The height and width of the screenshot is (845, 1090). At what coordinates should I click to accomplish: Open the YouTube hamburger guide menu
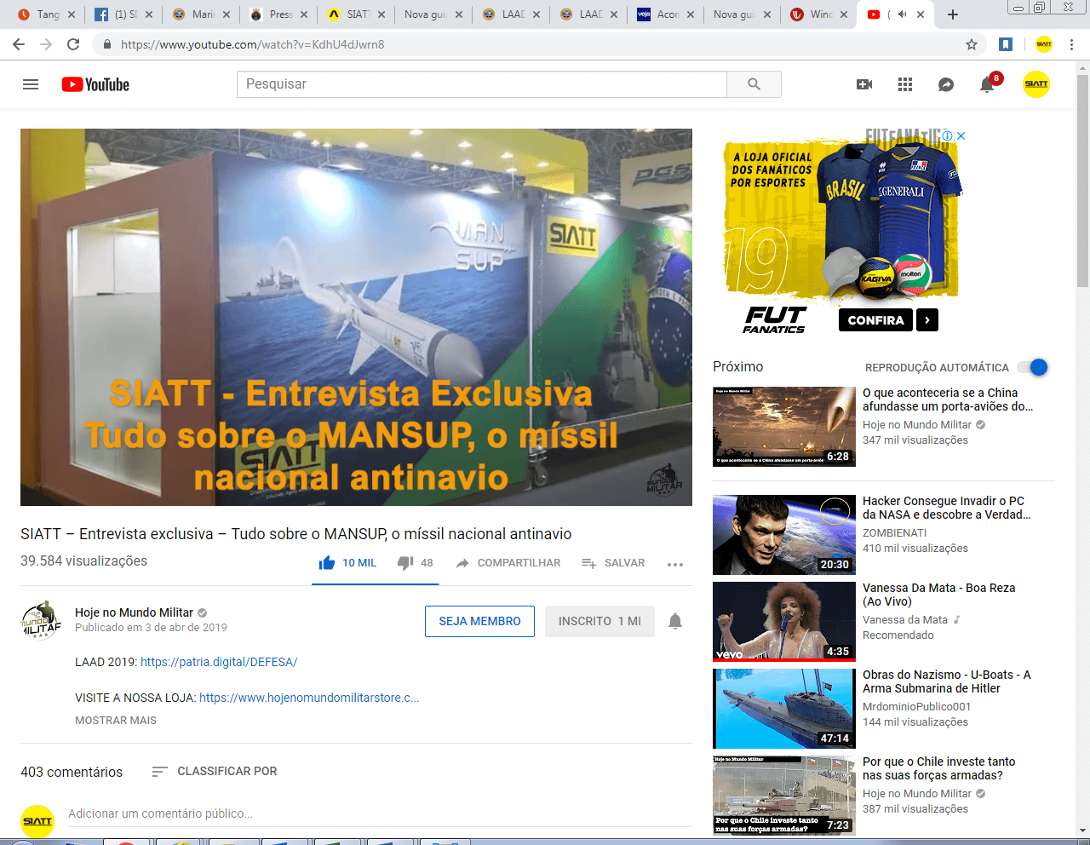[x=31, y=84]
